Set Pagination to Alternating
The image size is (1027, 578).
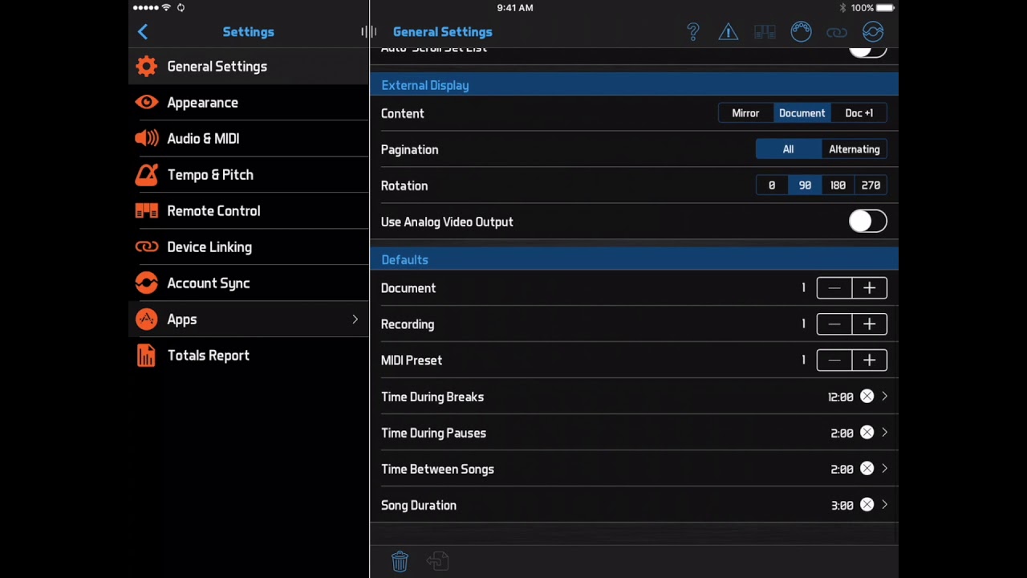click(854, 149)
